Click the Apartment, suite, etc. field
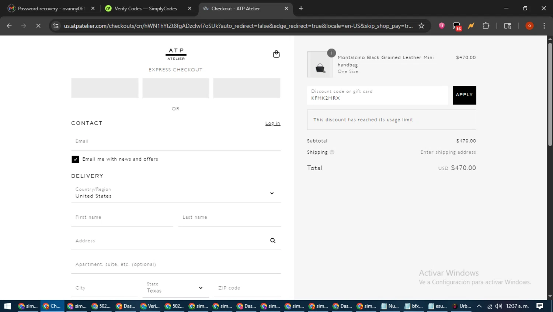553x312 pixels. (176, 264)
